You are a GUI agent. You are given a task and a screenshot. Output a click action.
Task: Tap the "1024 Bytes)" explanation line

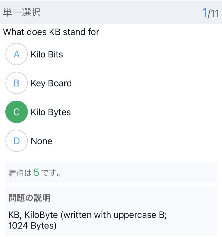pyautogui.click(x=32, y=226)
